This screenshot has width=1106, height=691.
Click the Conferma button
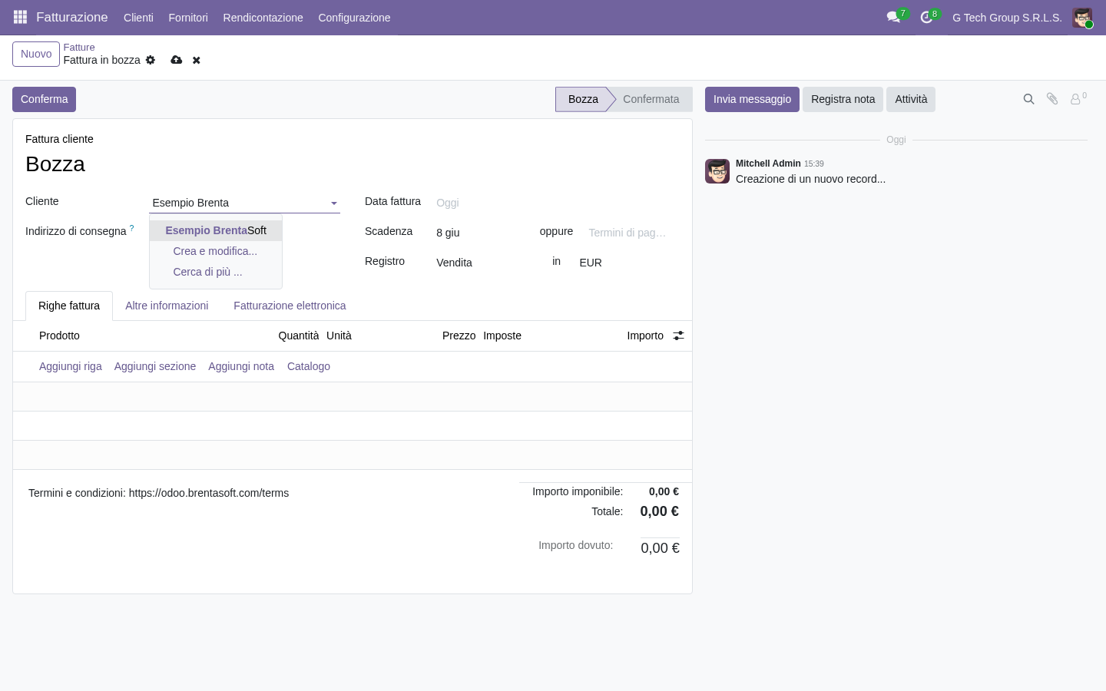pyautogui.click(x=44, y=99)
